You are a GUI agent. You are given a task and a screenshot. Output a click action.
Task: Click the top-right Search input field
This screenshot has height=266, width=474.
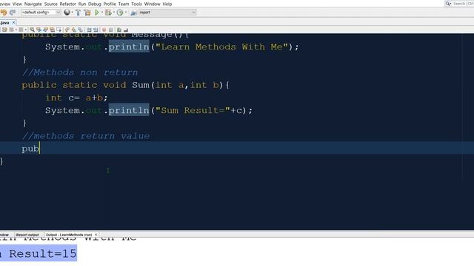pyautogui.click(x=463, y=4)
